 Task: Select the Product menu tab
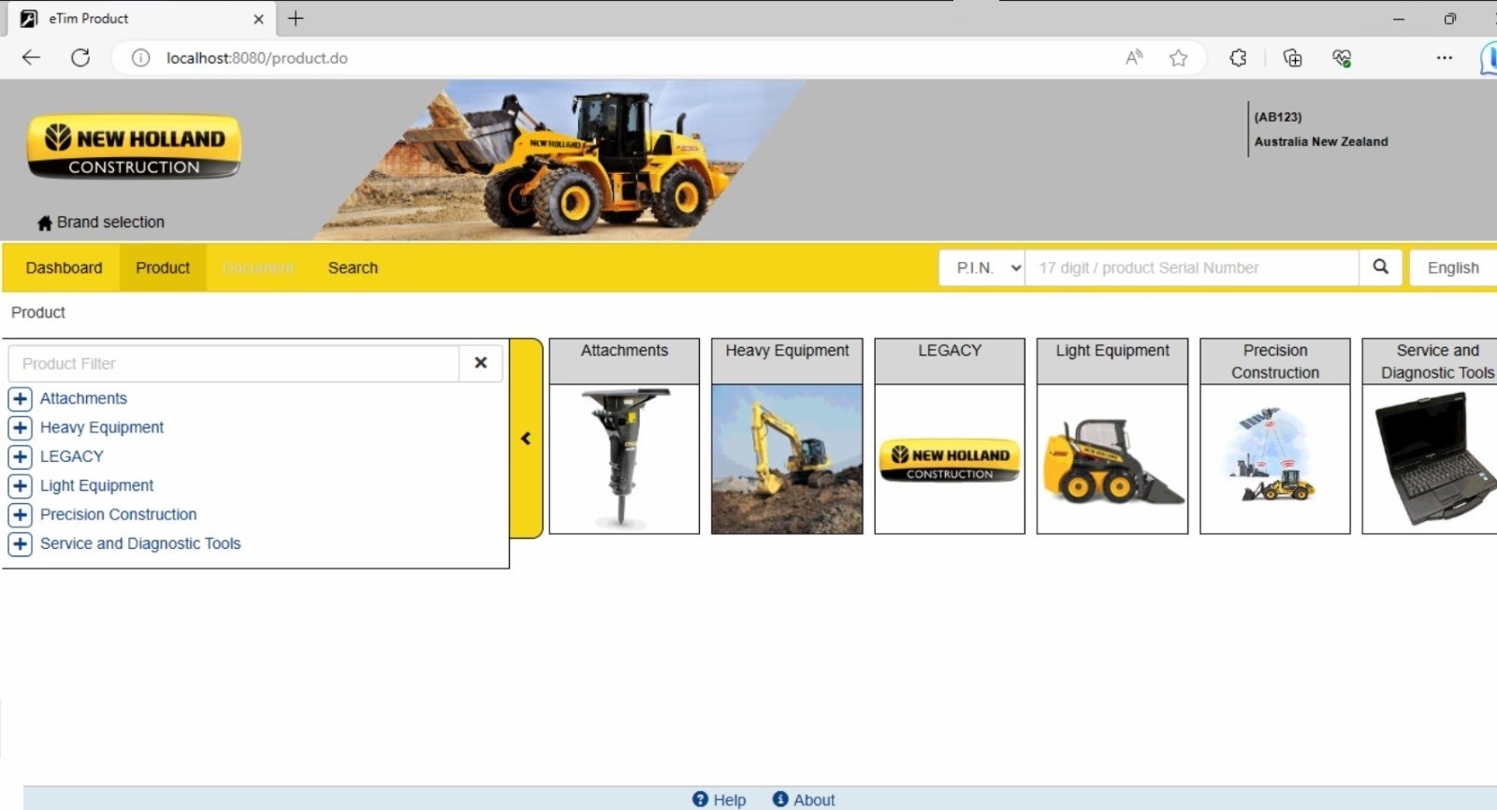coord(163,268)
